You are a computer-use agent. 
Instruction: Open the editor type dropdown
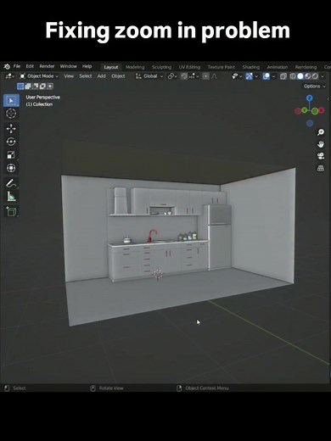pos(10,76)
